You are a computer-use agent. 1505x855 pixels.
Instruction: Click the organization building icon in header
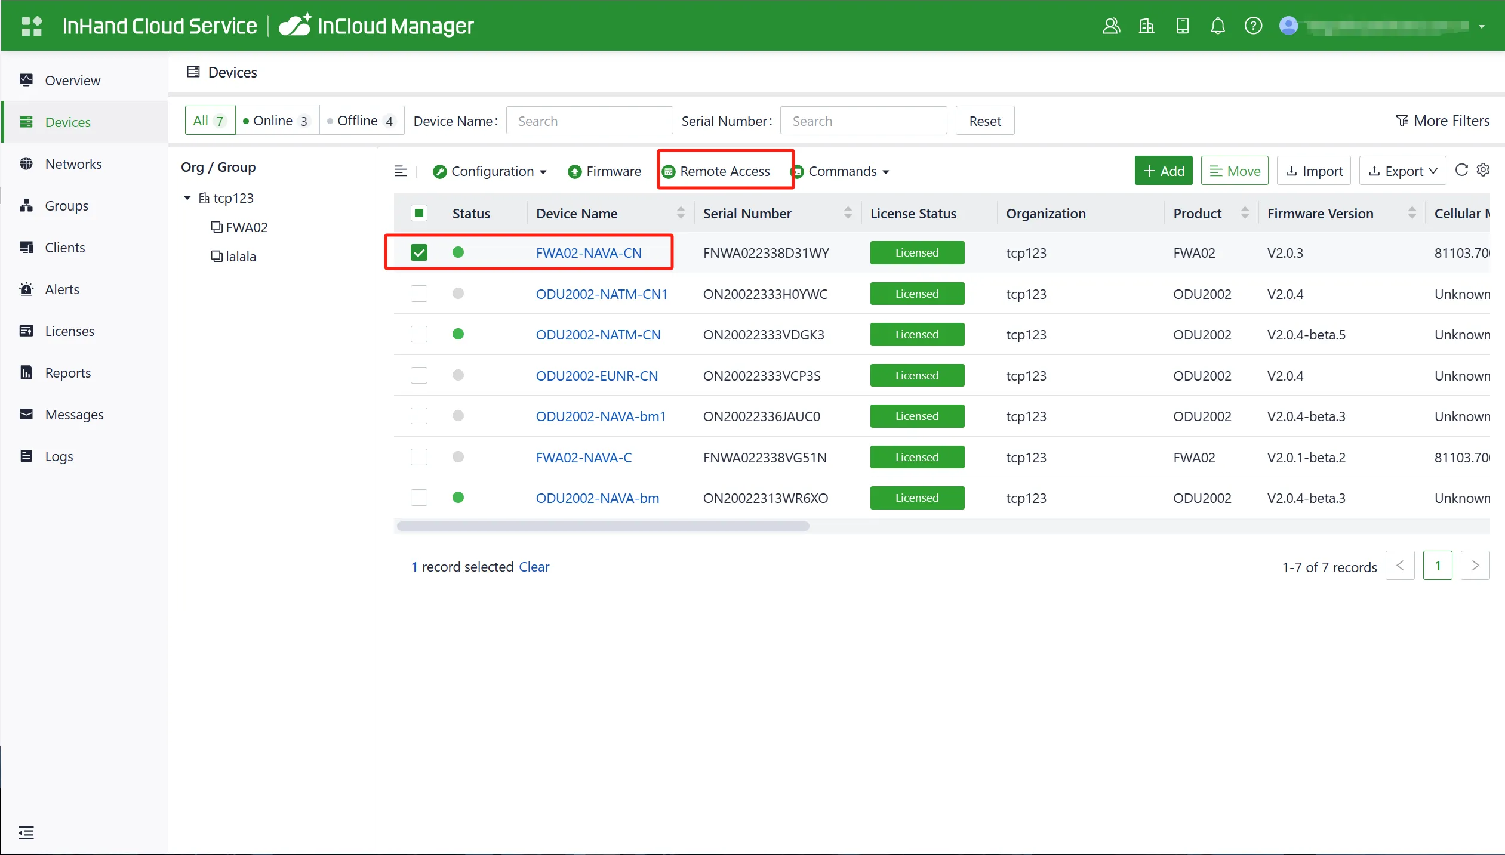1146,26
